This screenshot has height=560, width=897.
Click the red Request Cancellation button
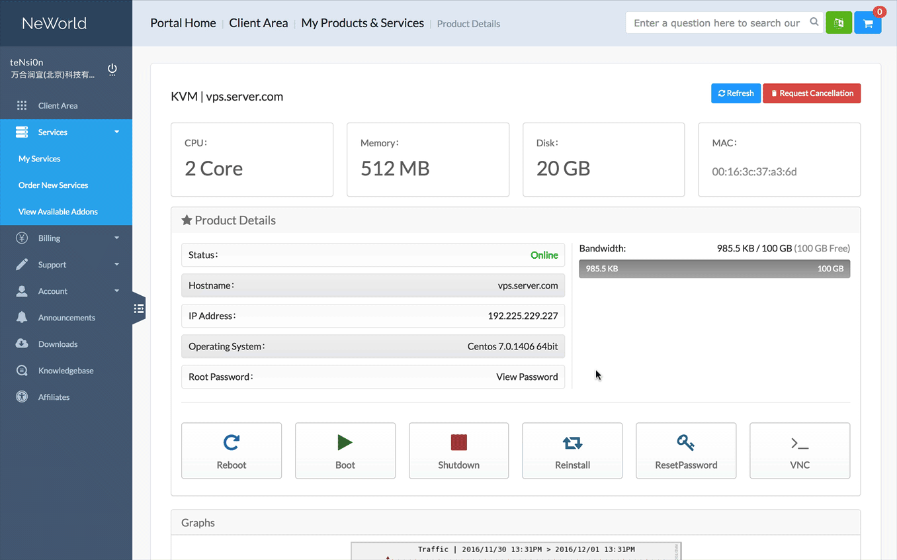[812, 93]
